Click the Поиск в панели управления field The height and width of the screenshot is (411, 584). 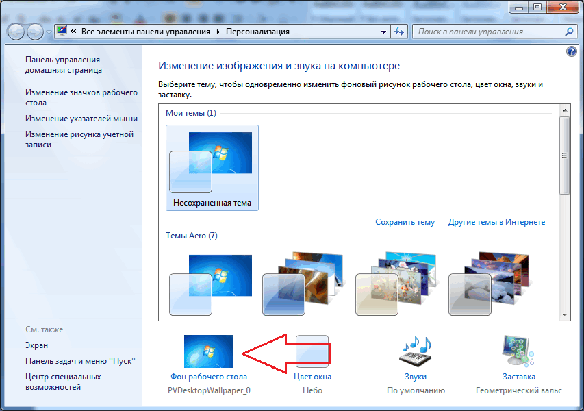coord(488,32)
